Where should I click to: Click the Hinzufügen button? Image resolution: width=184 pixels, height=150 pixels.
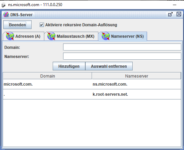coord(69,66)
